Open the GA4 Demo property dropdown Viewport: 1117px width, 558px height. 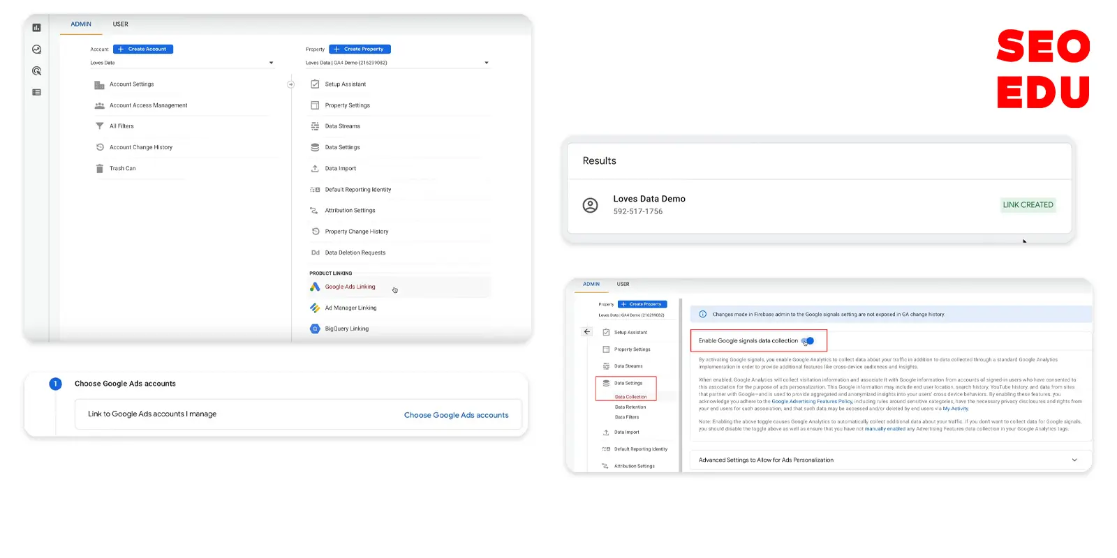[x=486, y=63]
